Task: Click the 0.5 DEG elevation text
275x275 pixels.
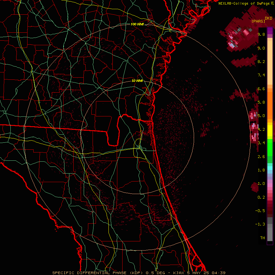Action: tap(155, 273)
